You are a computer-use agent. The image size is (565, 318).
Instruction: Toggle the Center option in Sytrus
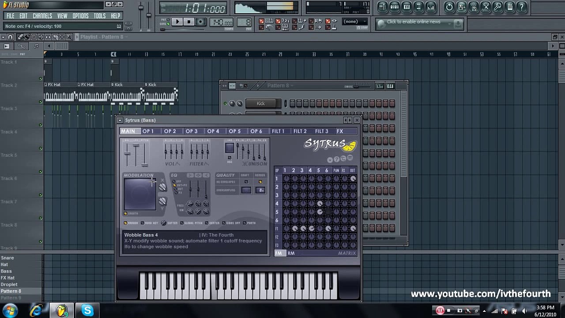tap(212, 223)
